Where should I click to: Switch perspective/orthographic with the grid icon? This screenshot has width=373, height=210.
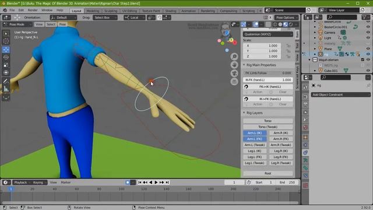coord(234,82)
